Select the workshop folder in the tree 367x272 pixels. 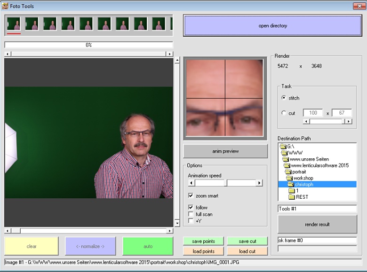tap(303, 179)
